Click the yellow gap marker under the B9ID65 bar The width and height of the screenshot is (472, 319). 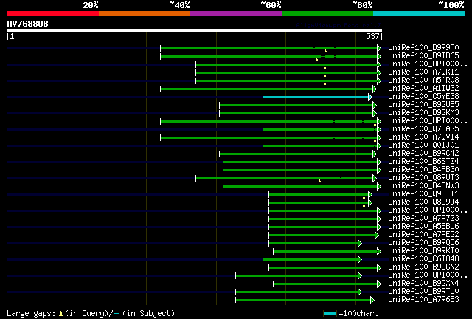[x=316, y=59]
